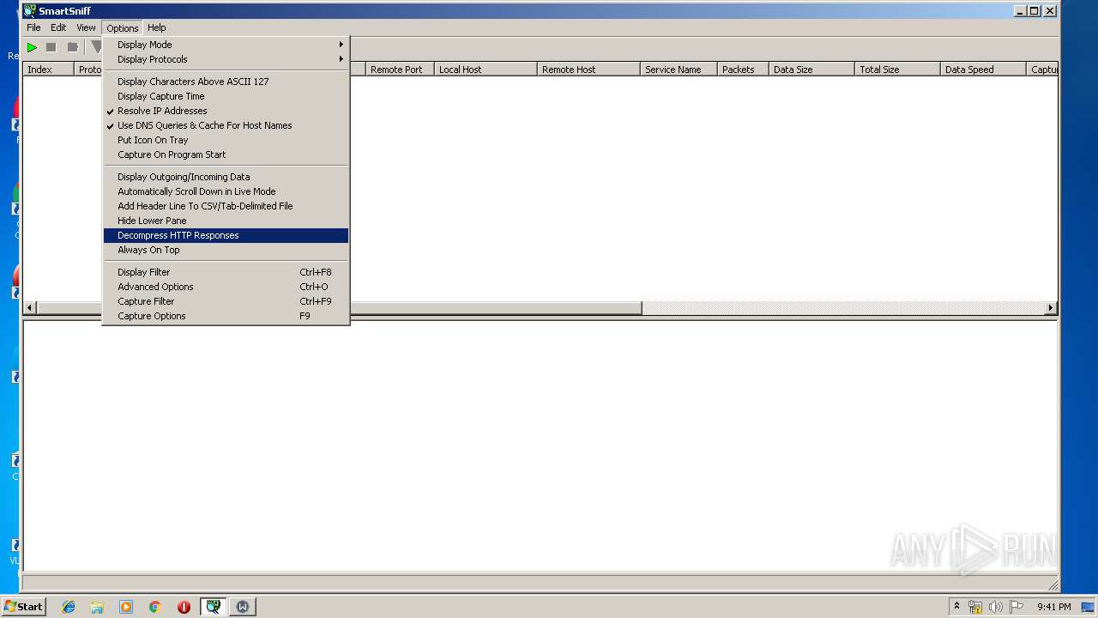Click the Windows Start button
The height and width of the screenshot is (618, 1098).
tap(24, 607)
